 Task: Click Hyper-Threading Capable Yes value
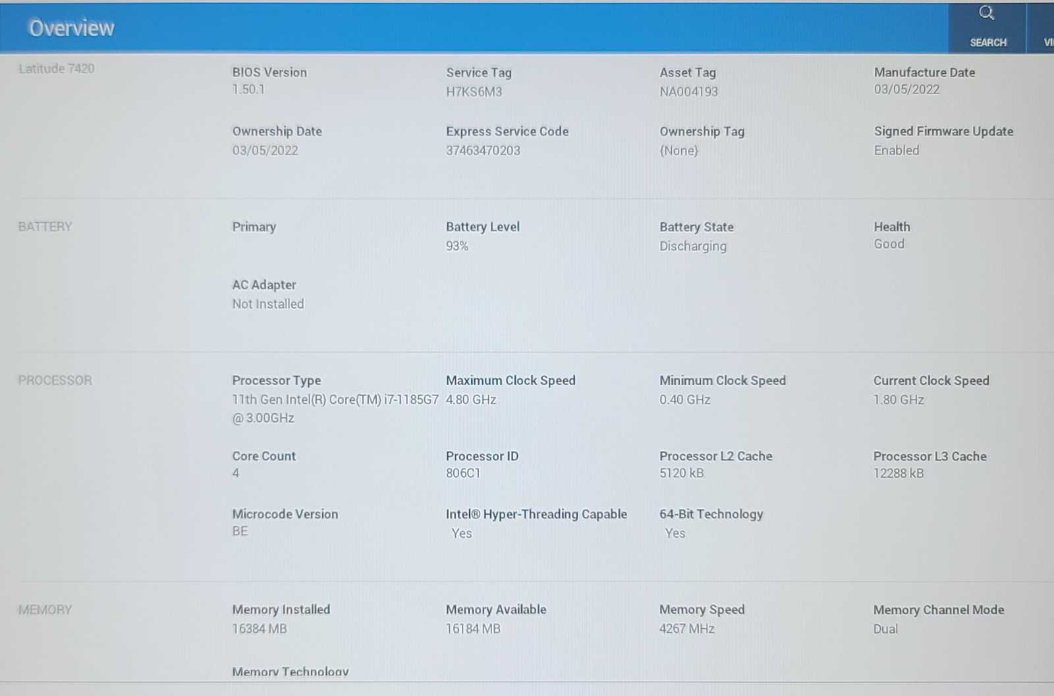(462, 533)
